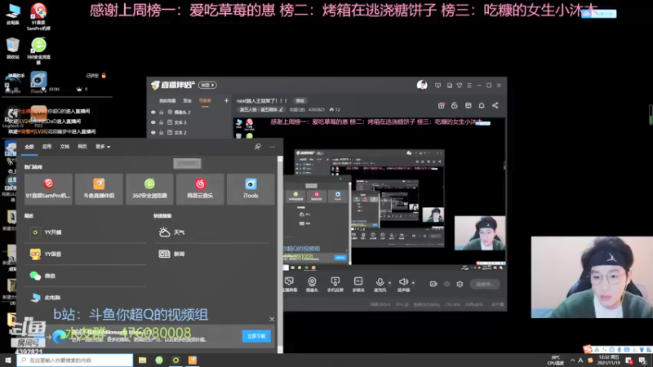Open 360安全浏览器 tile in search panel
The height and width of the screenshot is (367, 653).
pos(149,189)
